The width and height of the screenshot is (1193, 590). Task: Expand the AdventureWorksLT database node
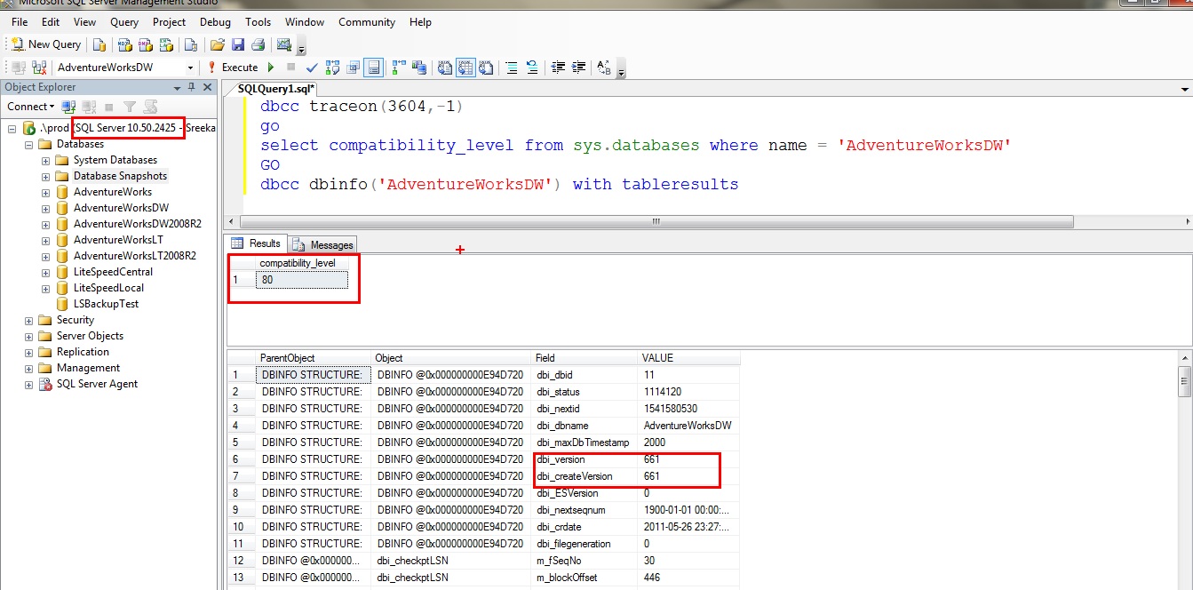point(46,240)
